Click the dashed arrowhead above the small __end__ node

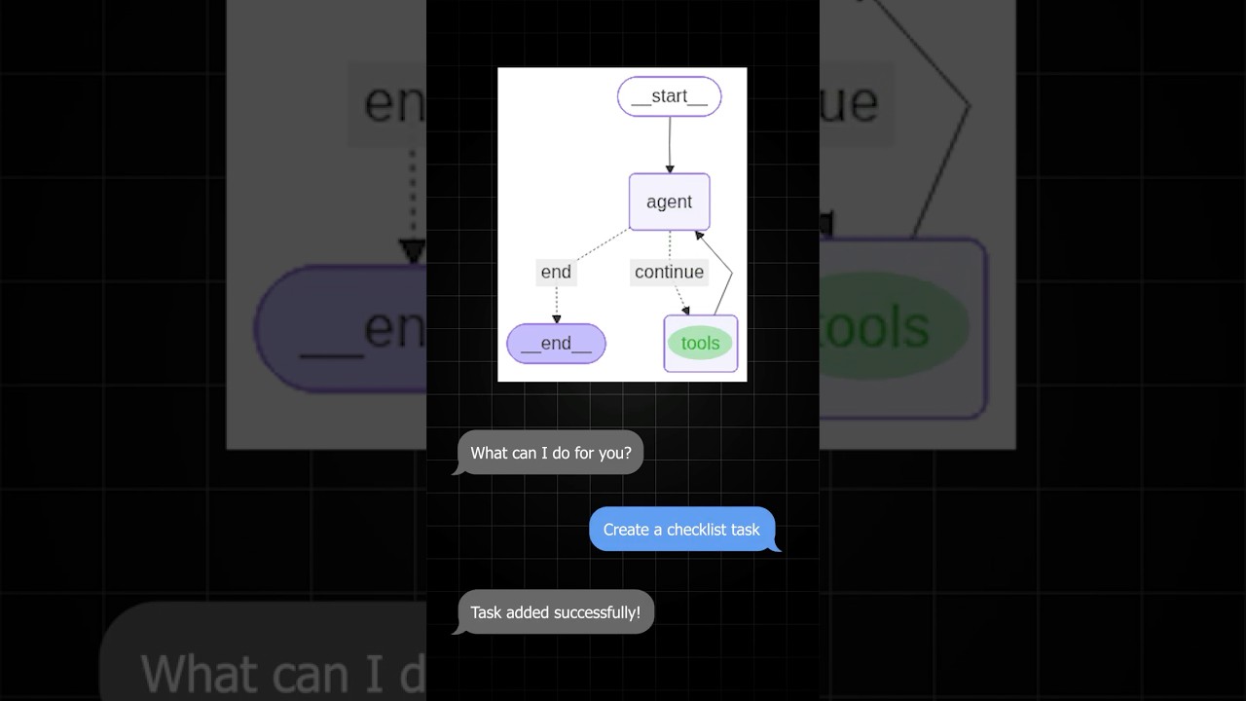(x=556, y=319)
